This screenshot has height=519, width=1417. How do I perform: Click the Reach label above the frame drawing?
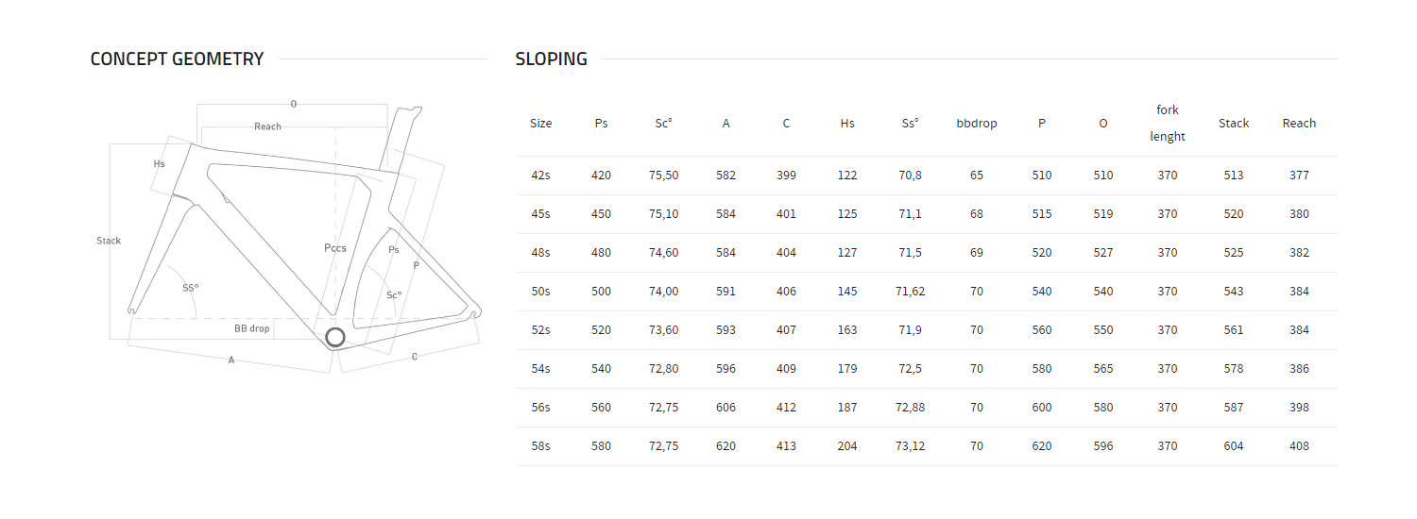[267, 126]
